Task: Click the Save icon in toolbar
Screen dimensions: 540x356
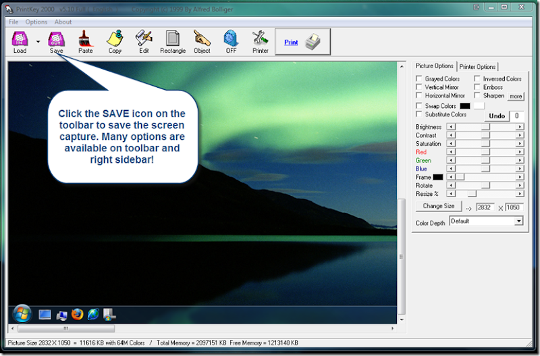Action: (x=56, y=39)
